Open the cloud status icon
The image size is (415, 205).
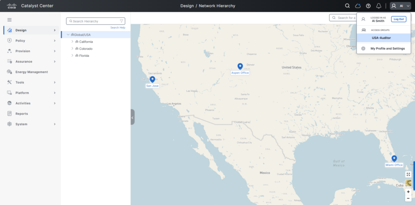tap(358, 6)
